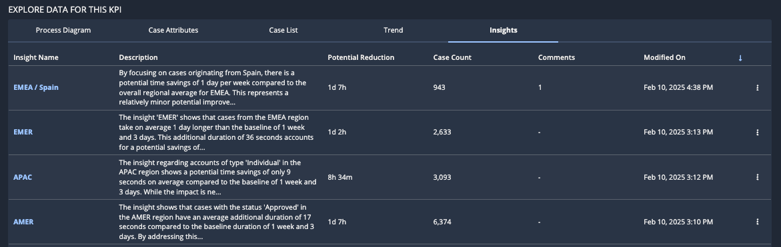Viewport: 781px width, 247px height.
Task: Click the description about 'Individual' account type
Action: pyautogui.click(x=217, y=177)
